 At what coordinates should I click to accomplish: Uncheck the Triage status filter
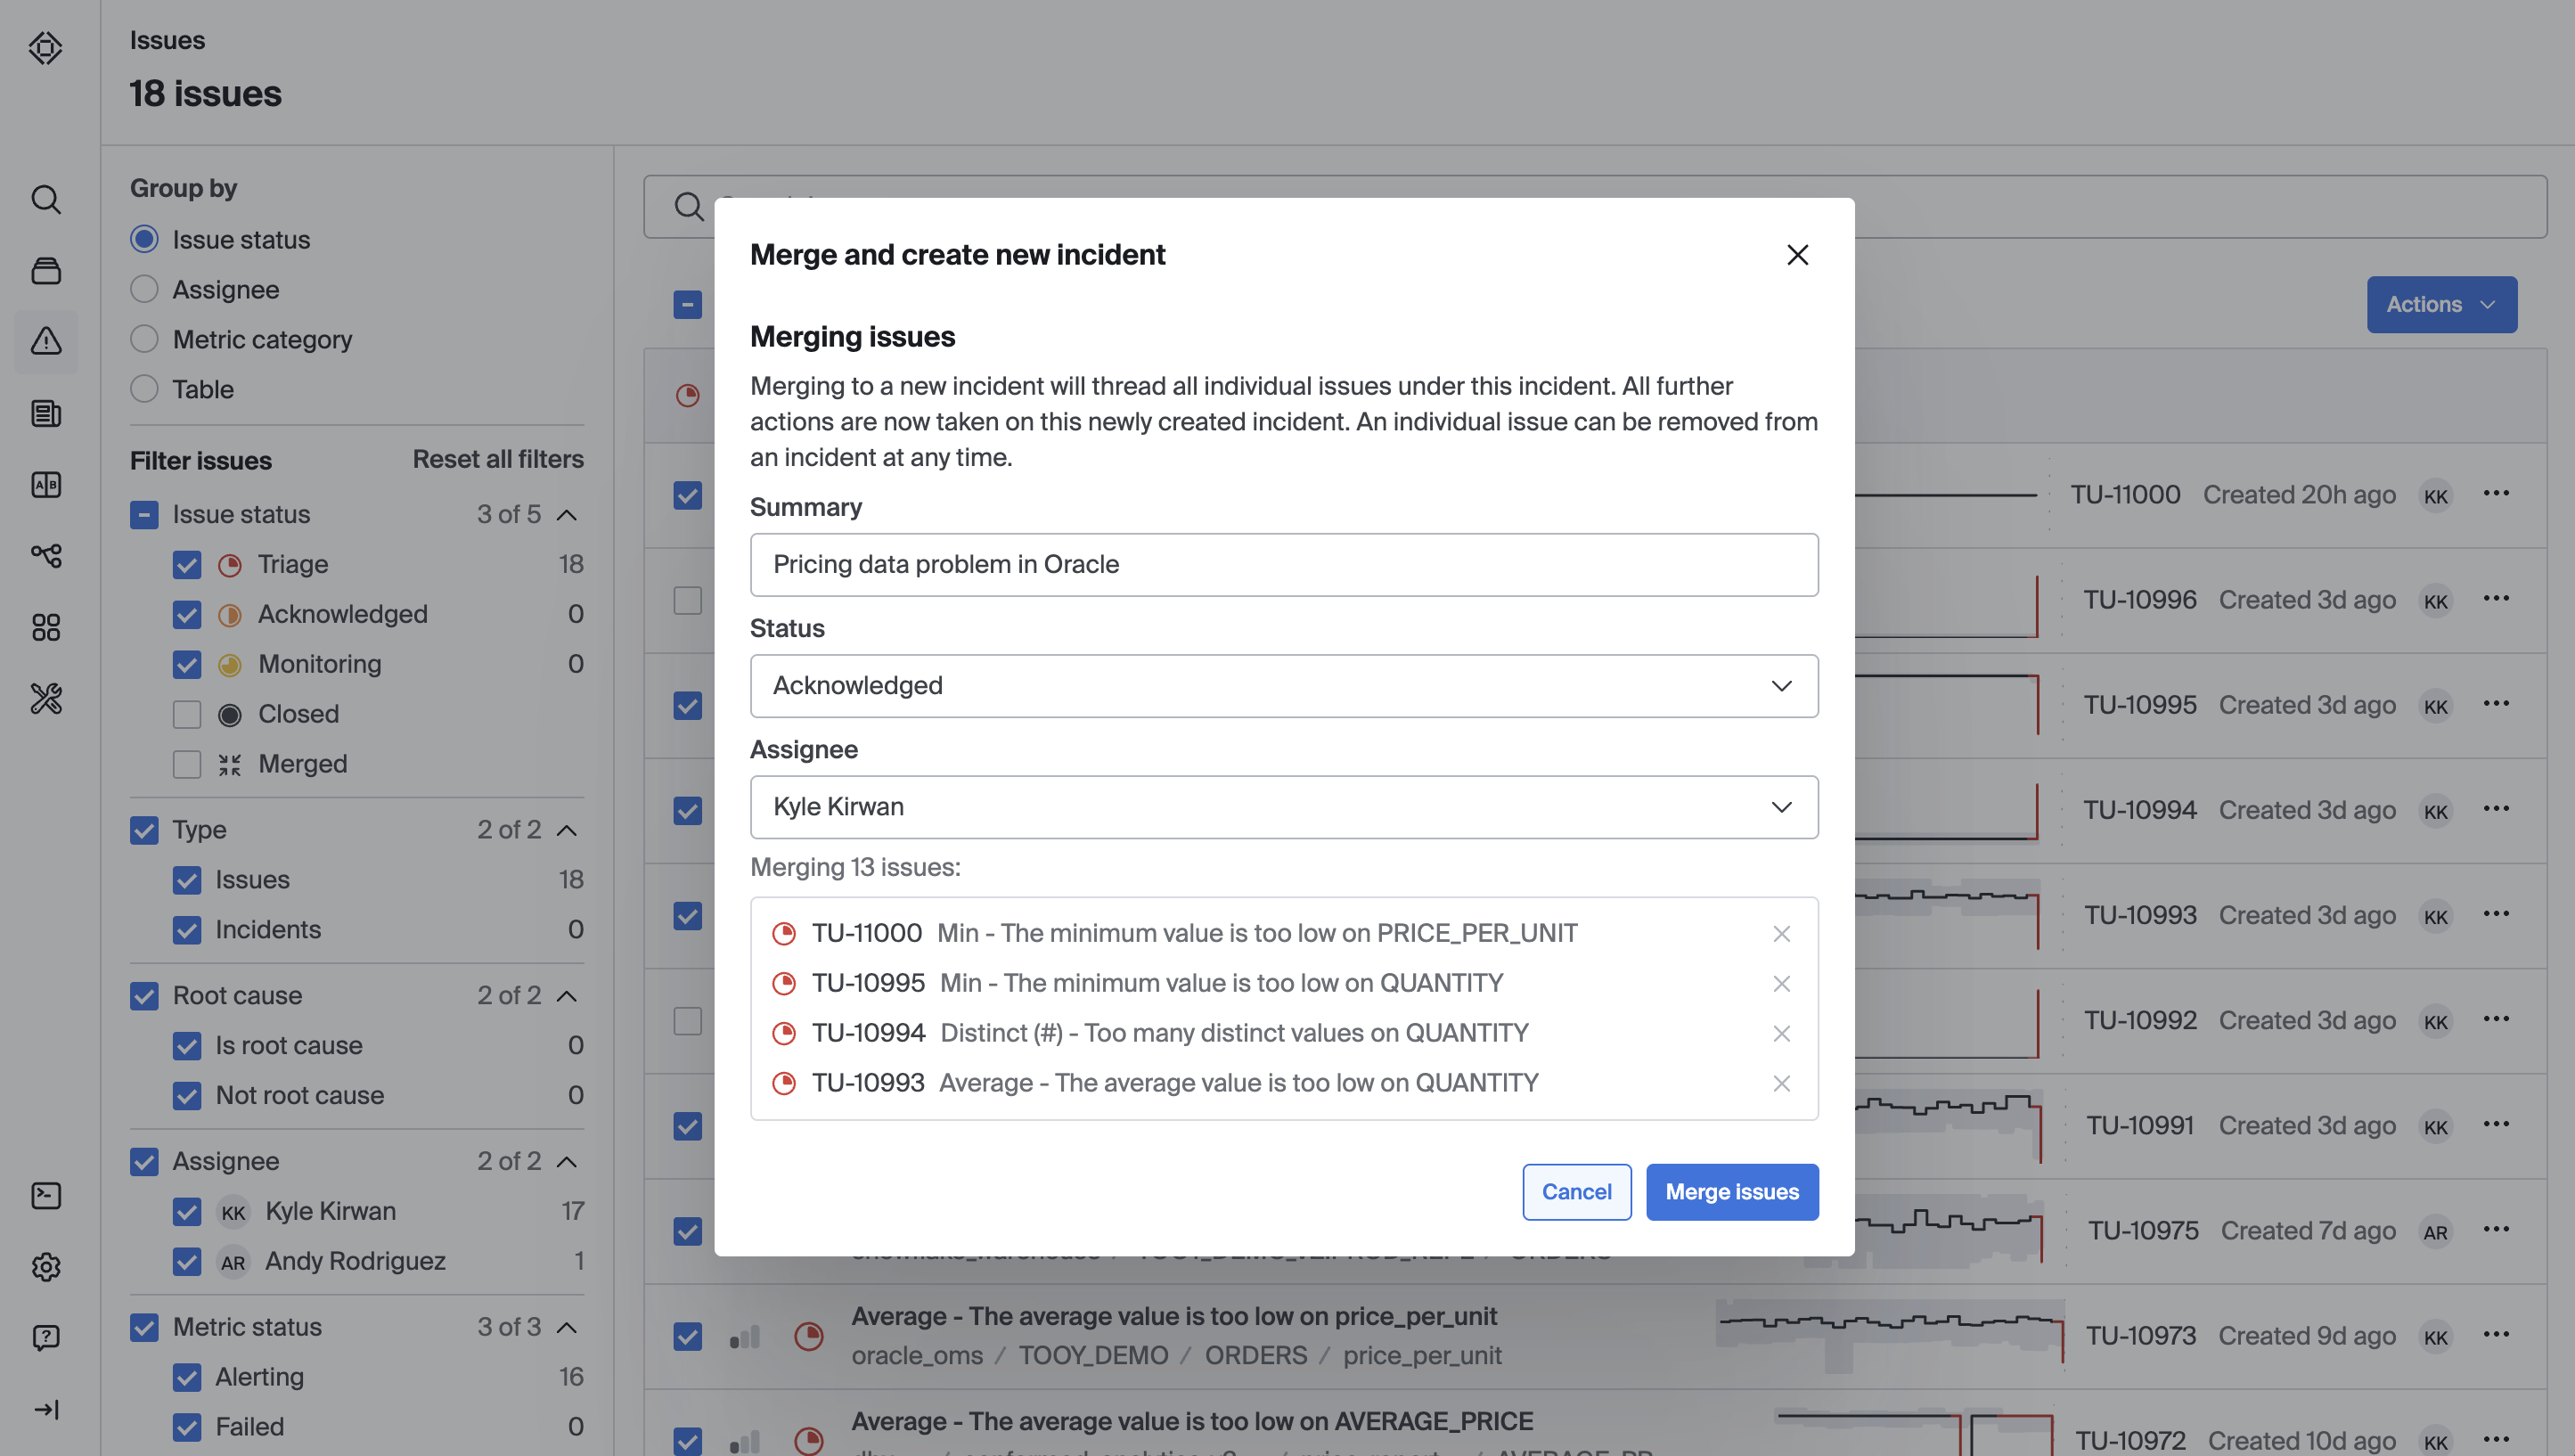click(x=187, y=564)
